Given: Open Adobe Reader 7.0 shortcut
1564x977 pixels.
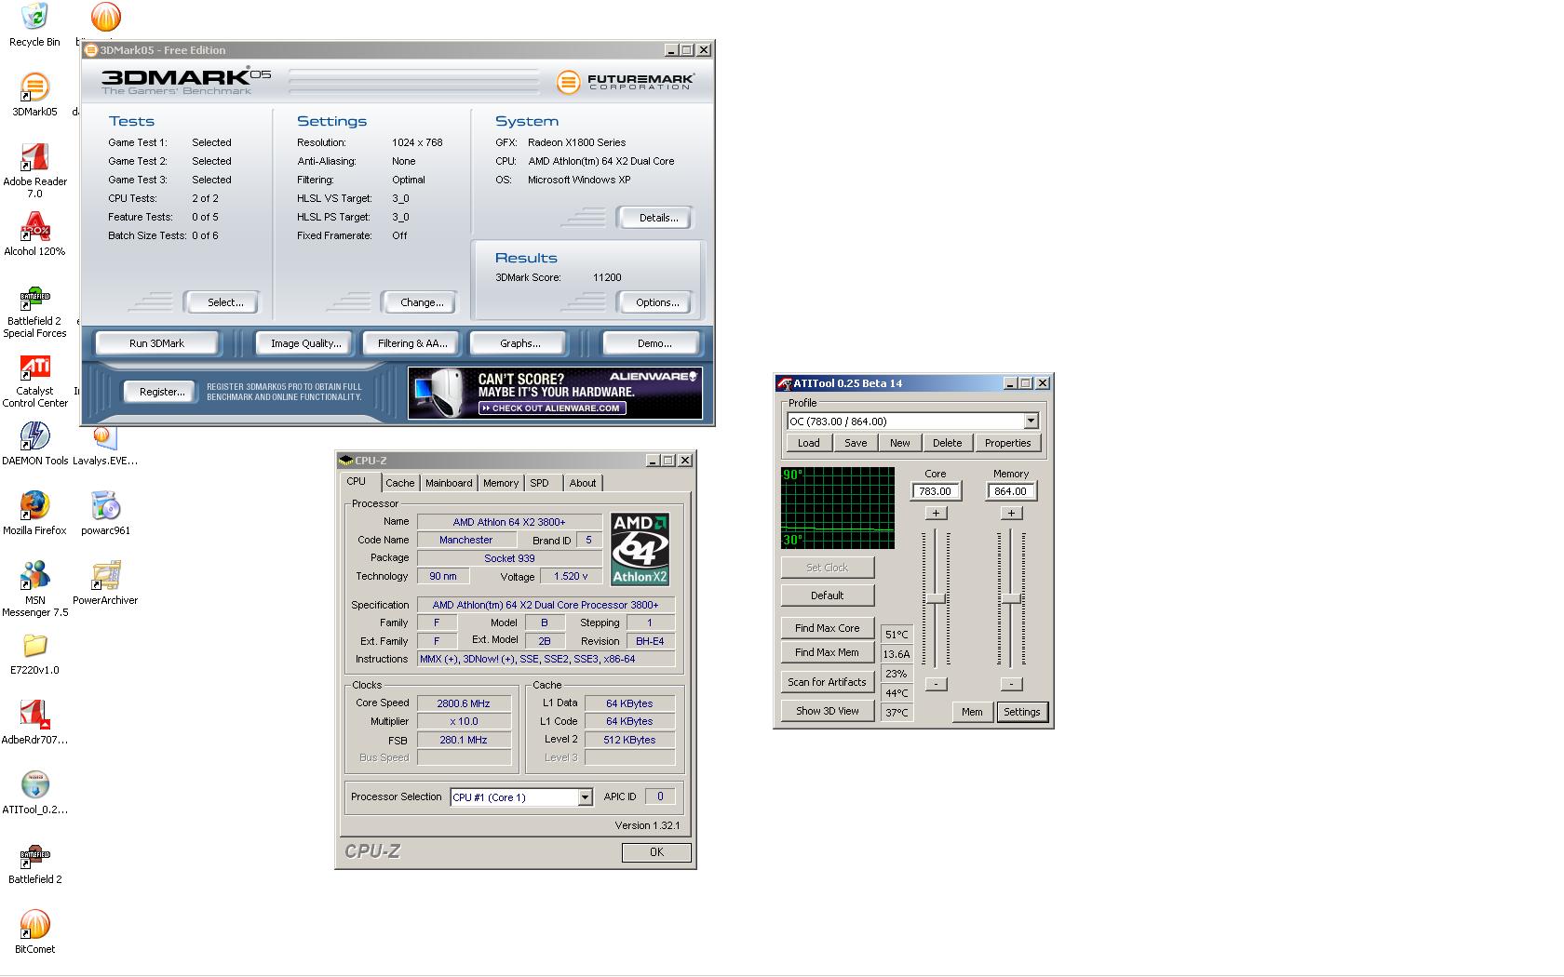Looking at the screenshot, I should pos(34,170).
